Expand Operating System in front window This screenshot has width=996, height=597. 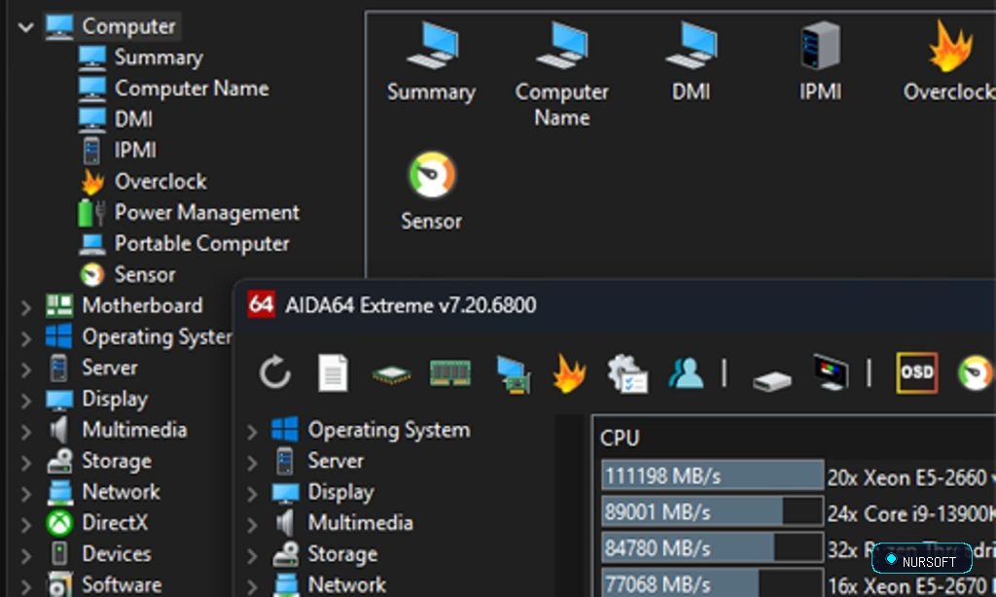[252, 432]
